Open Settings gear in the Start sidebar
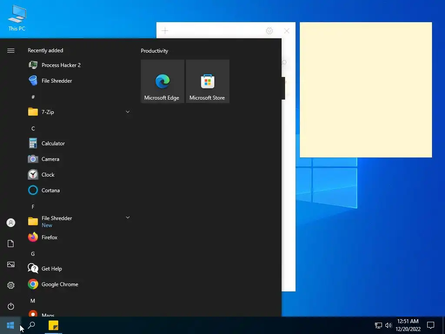This screenshot has height=334, width=445. [x=11, y=285]
